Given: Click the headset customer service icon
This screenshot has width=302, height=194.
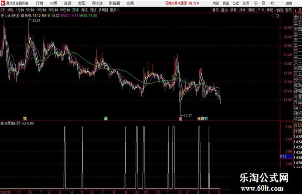Looking at the screenshot, I should click(256, 3).
